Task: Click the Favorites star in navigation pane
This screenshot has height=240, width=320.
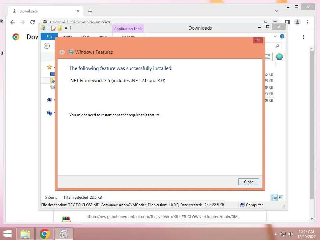Action: [x=49, y=67]
